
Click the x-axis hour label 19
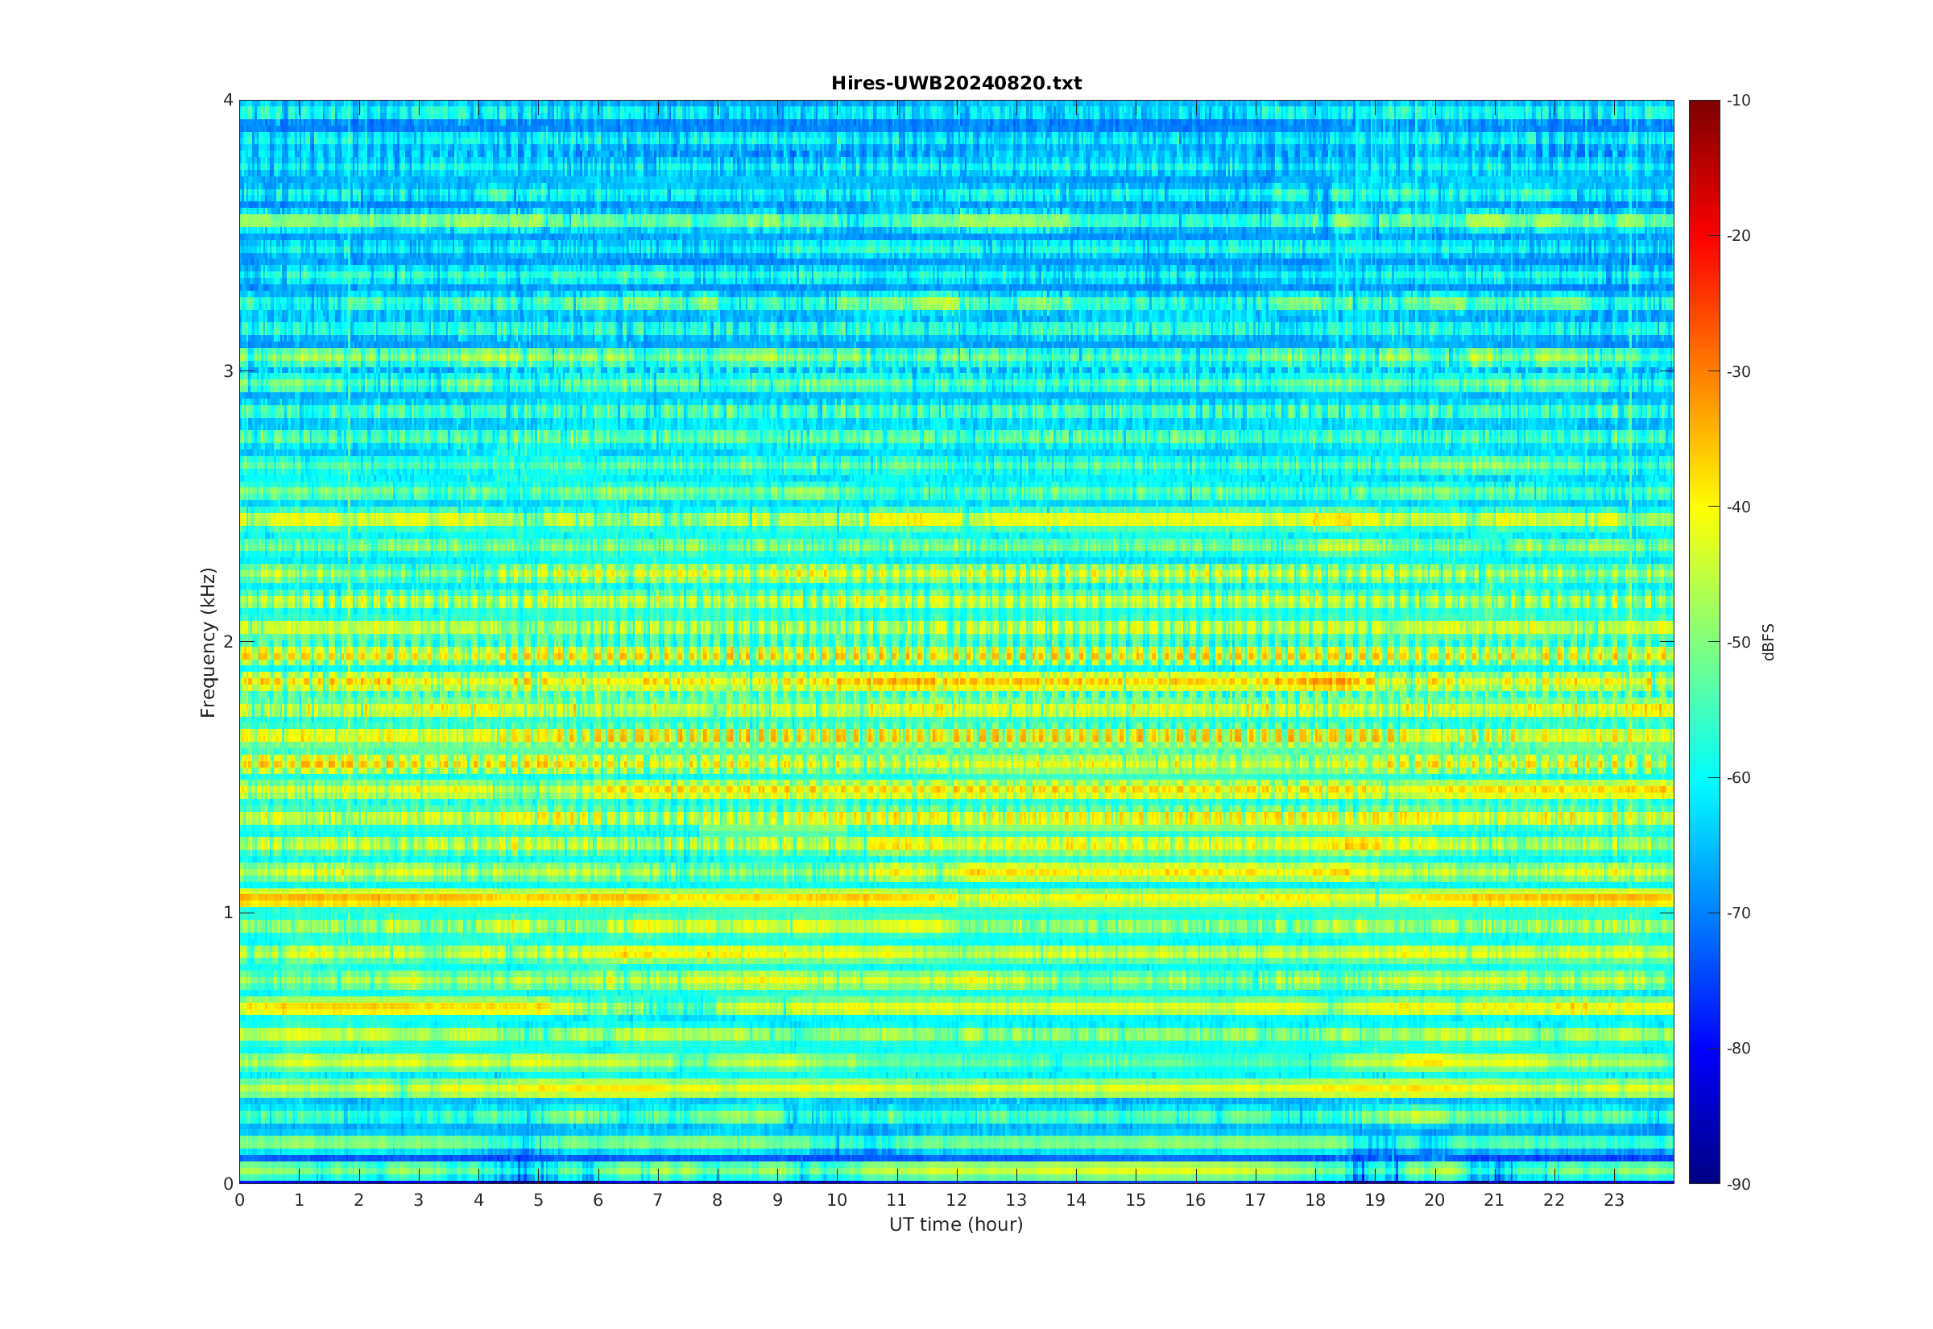pyautogui.click(x=1375, y=1200)
